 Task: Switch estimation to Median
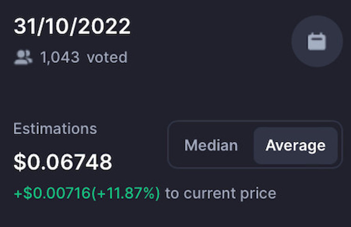(x=211, y=145)
